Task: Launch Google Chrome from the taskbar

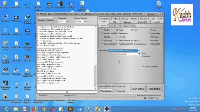Action: click(x=43, y=109)
